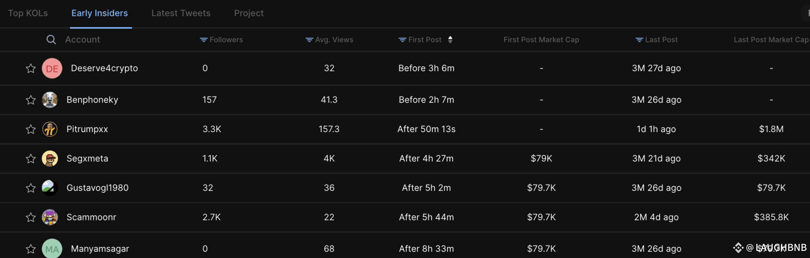Star the Deserve4crypto account
Image resolution: width=810 pixels, height=258 pixels.
coord(31,68)
